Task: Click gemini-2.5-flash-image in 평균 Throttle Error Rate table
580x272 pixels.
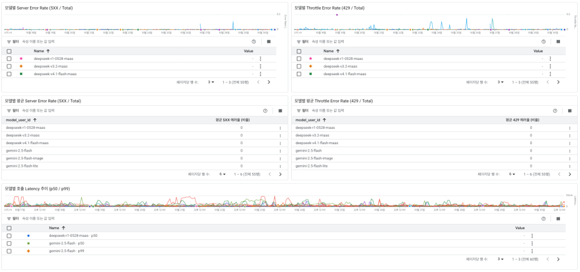Action: pos(314,158)
